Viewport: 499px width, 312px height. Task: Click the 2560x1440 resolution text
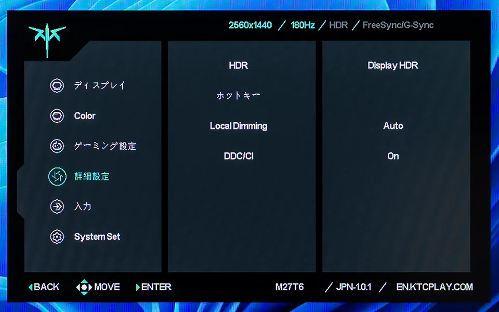(250, 25)
